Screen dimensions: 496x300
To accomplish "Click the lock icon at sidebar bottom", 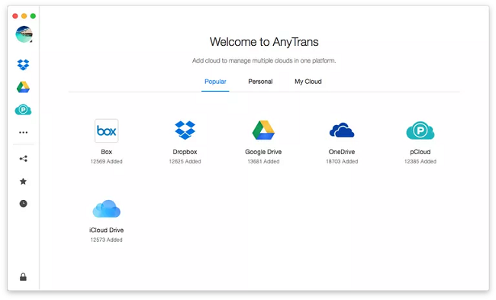I will pyautogui.click(x=23, y=277).
